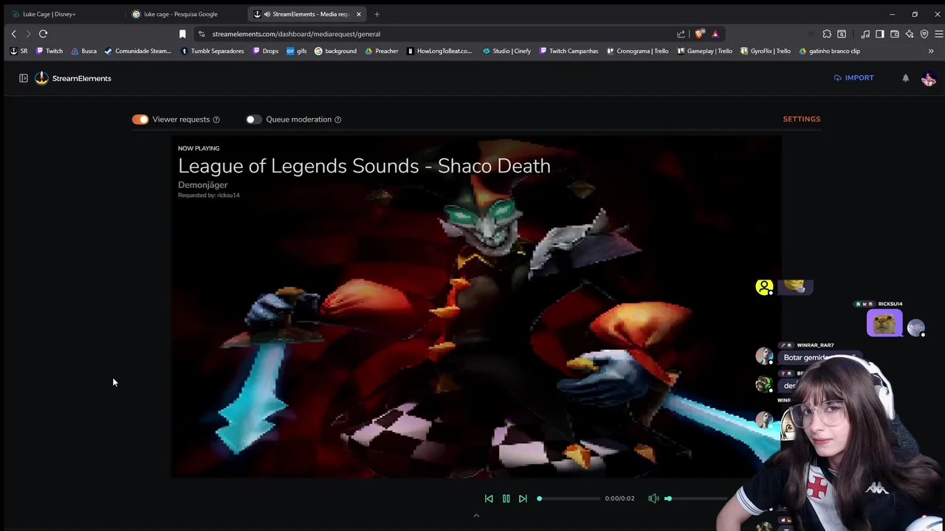Click the bookmark page icon
Viewport: 945px width, 531px height.
(x=182, y=34)
